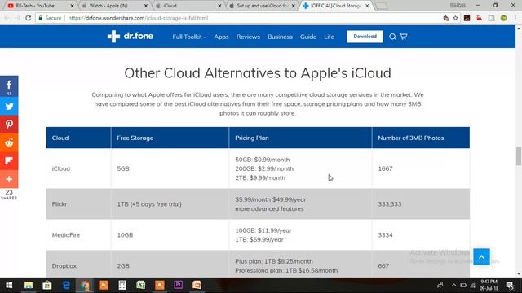Open the Adobe Acrobat extension icon
The height and width of the screenshot is (293, 522).
(467, 18)
